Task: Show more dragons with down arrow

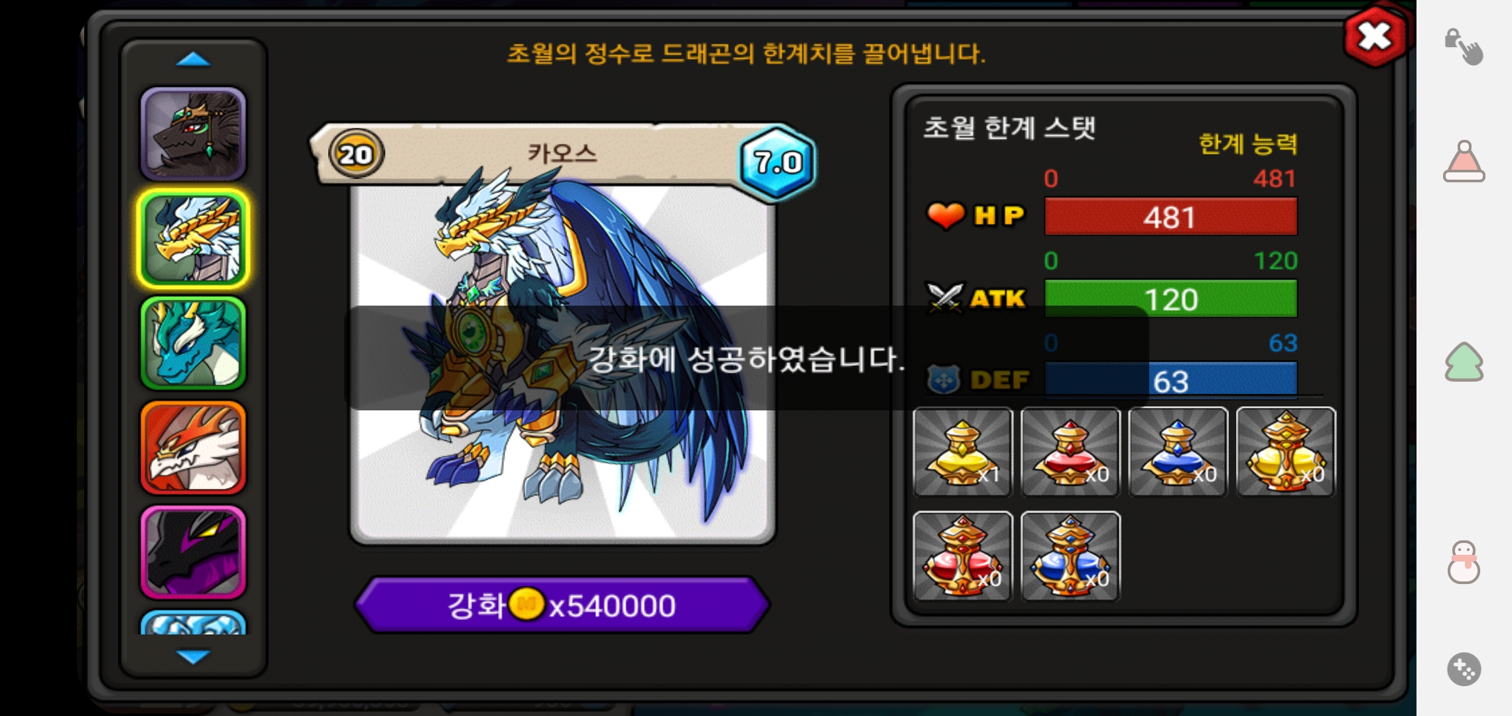Action: pos(193,656)
